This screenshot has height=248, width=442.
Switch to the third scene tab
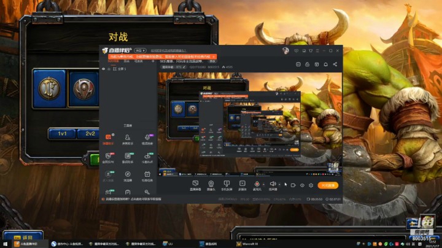[x=138, y=61]
